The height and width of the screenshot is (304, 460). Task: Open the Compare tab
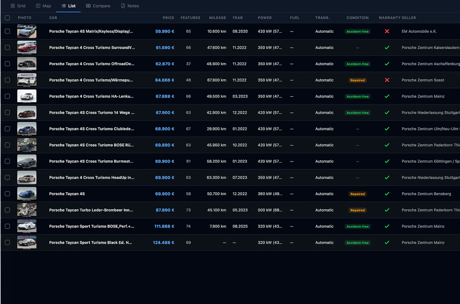(x=98, y=6)
